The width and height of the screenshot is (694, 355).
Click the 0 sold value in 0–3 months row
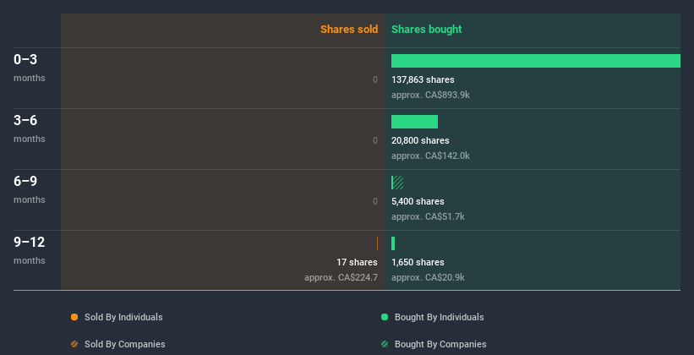(374, 79)
